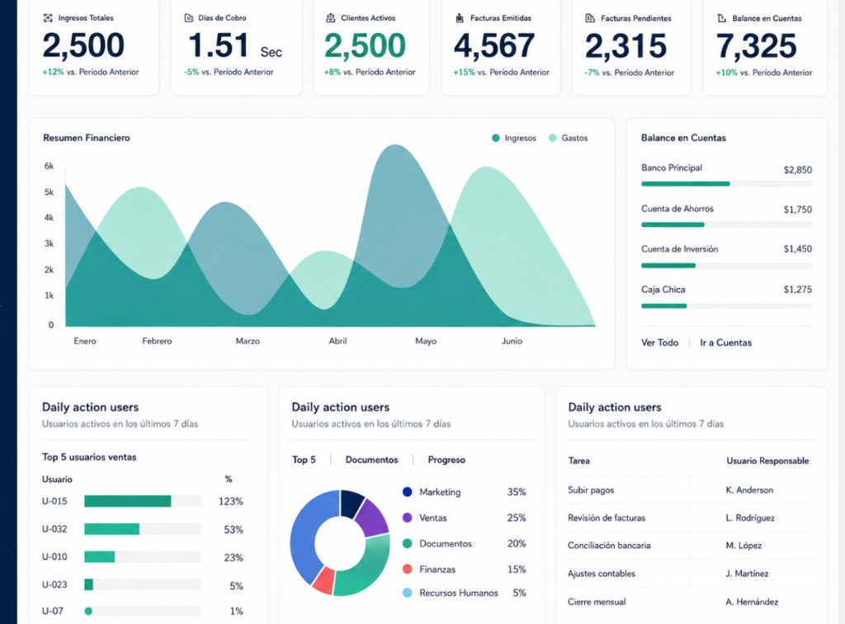This screenshot has width=845, height=624.
Task: Click the U-032 user progress bar
Action: point(143,529)
